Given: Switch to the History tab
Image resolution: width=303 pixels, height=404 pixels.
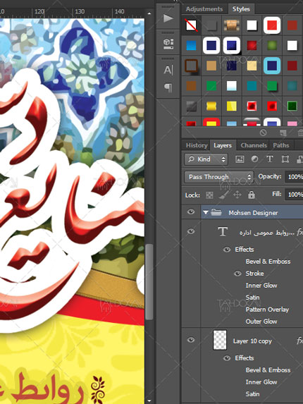Looking at the screenshot, I should (x=197, y=145).
